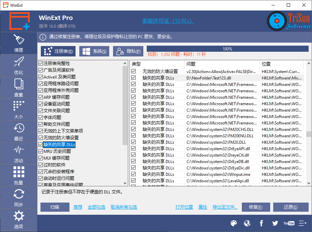
Task: Switch to the 系统(S) system tab
Action: (94, 51)
